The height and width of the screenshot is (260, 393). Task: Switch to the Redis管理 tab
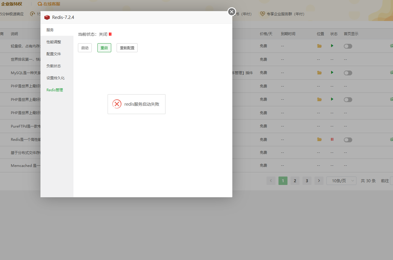[57, 90]
